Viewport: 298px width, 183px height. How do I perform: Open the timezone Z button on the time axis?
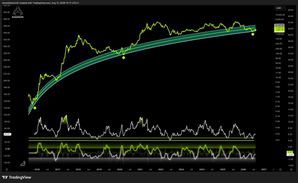[7, 169]
